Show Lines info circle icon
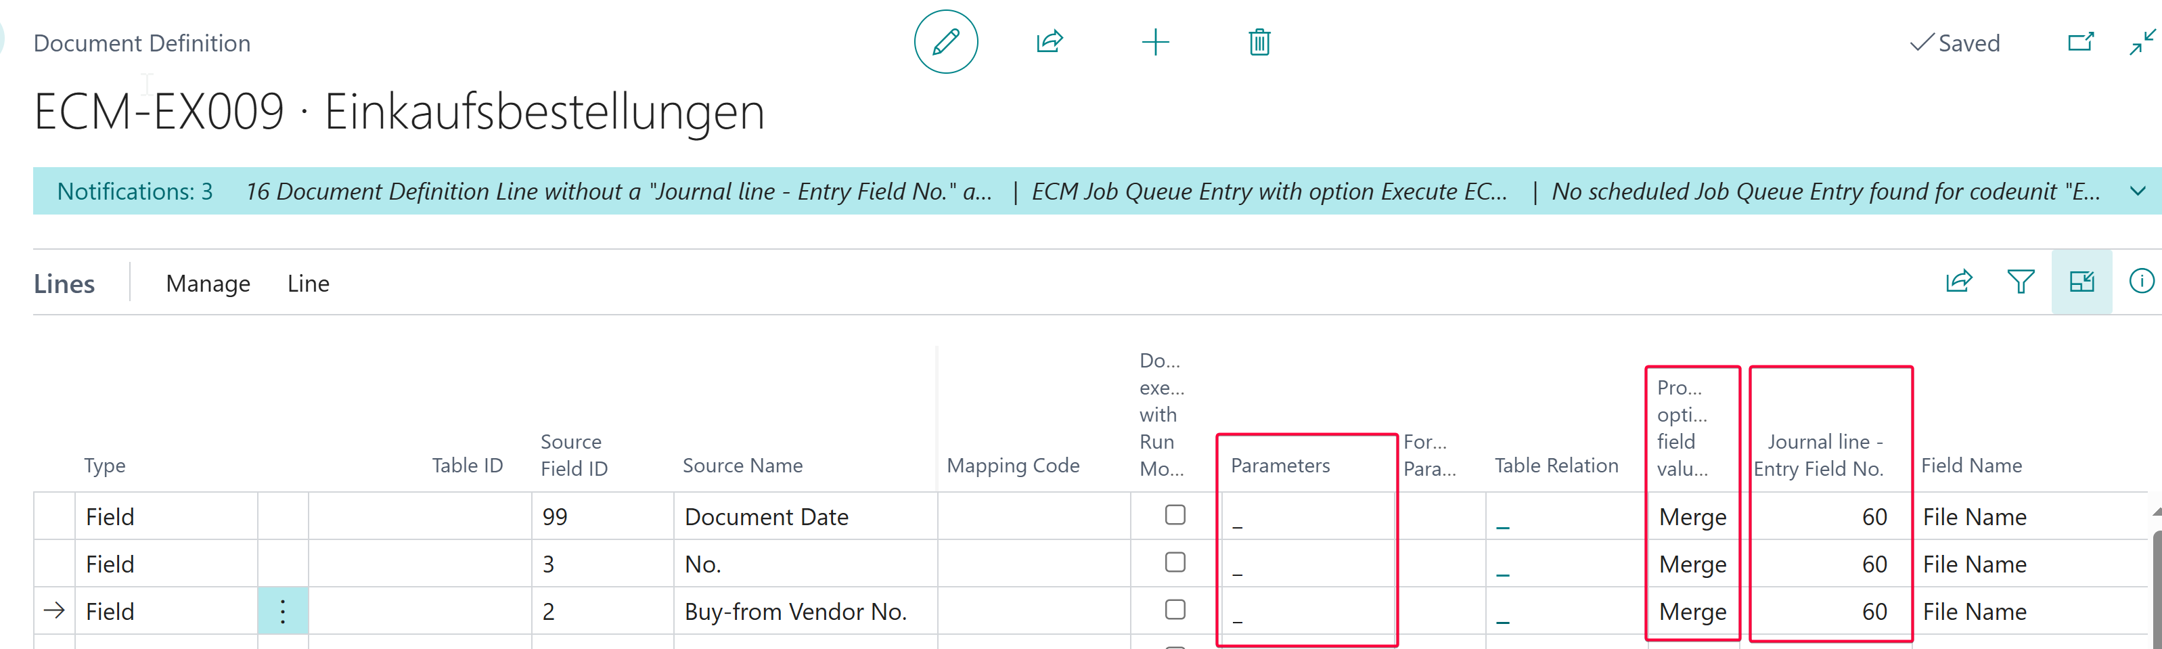This screenshot has height=649, width=2162. pos(2141,282)
